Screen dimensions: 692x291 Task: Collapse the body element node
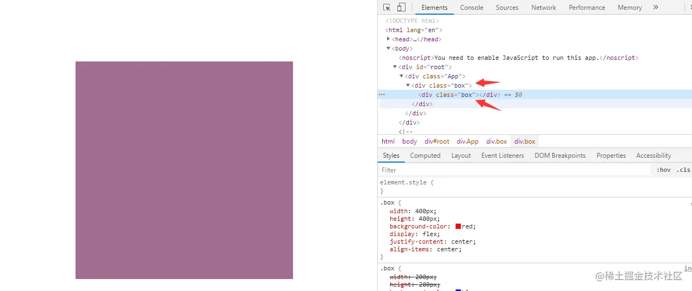click(388, 48)
